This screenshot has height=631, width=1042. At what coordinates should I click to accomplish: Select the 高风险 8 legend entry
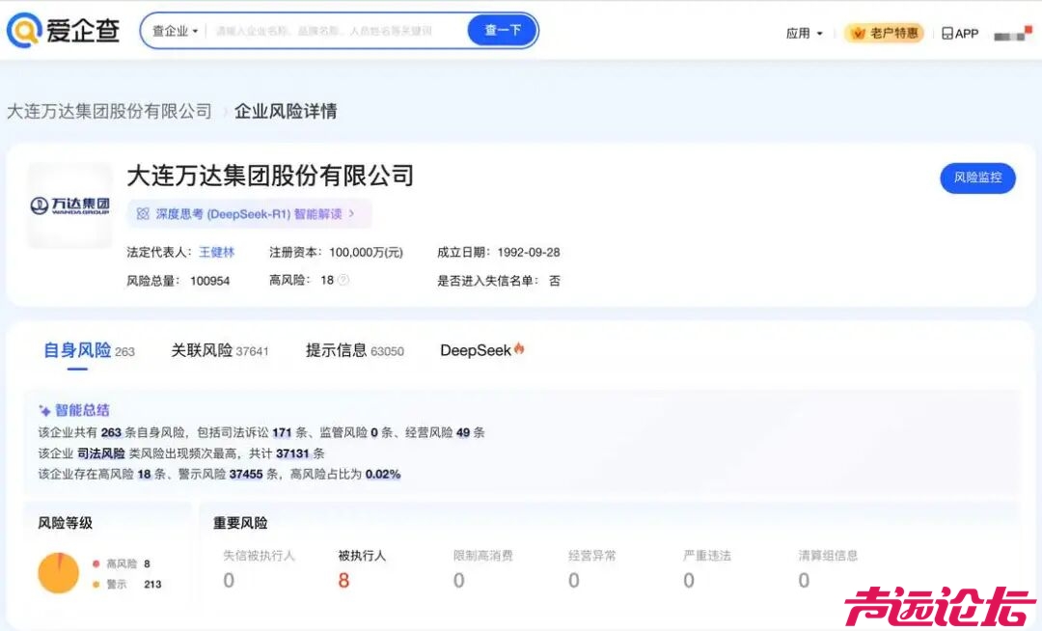point(121,563)
